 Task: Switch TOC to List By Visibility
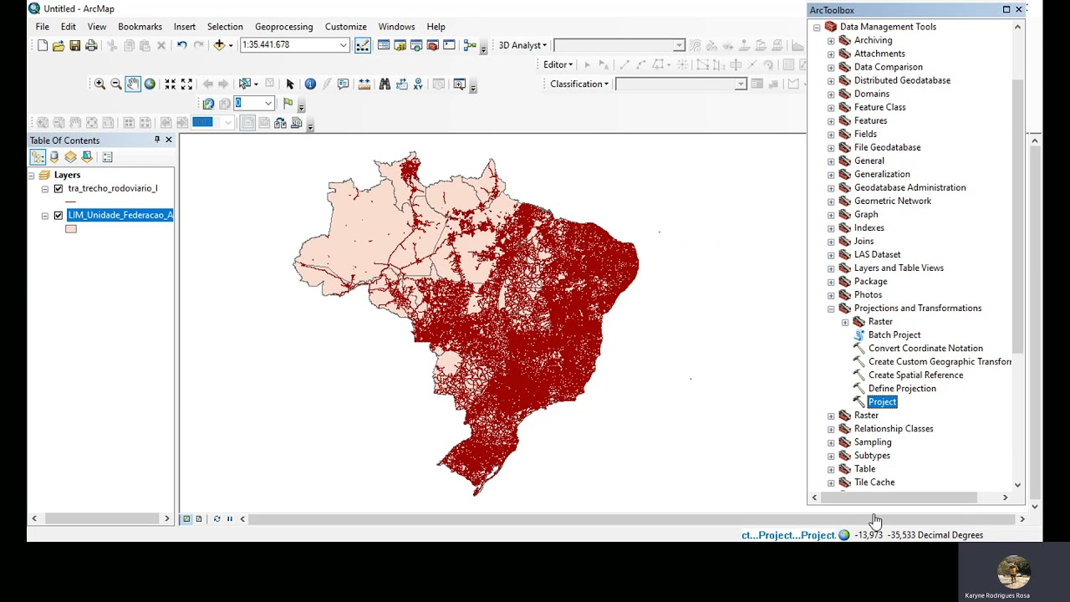click(x=70, y=157)
